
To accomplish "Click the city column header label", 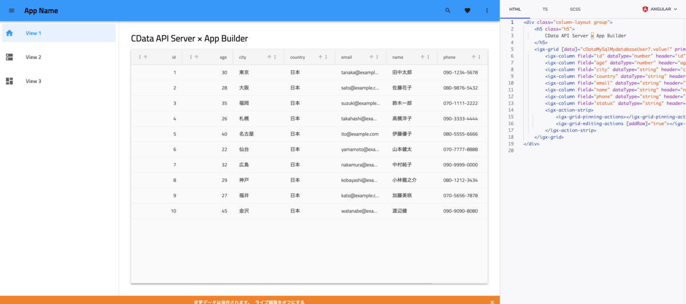I will click(x=242, y=57).
